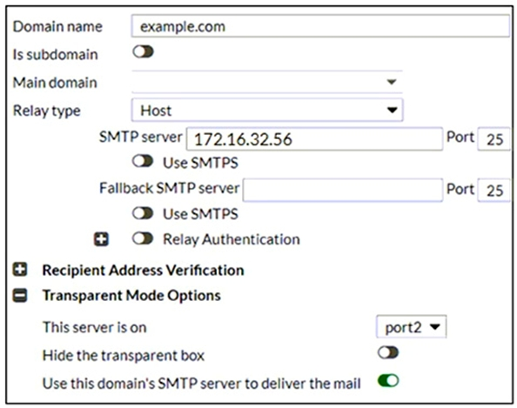
Task: Expand the Recipient Address Verification section
Action: coord(20,270)
